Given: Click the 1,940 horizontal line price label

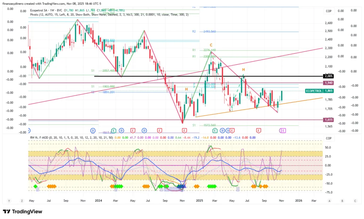Looking at the screenshot, I should coord(328,83).
